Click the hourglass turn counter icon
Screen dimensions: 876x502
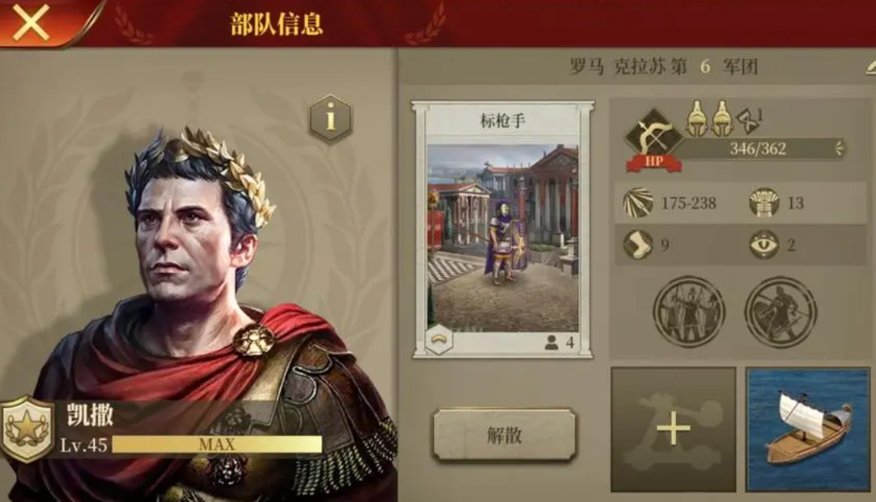pyautogui.click(x=747, y=120)
